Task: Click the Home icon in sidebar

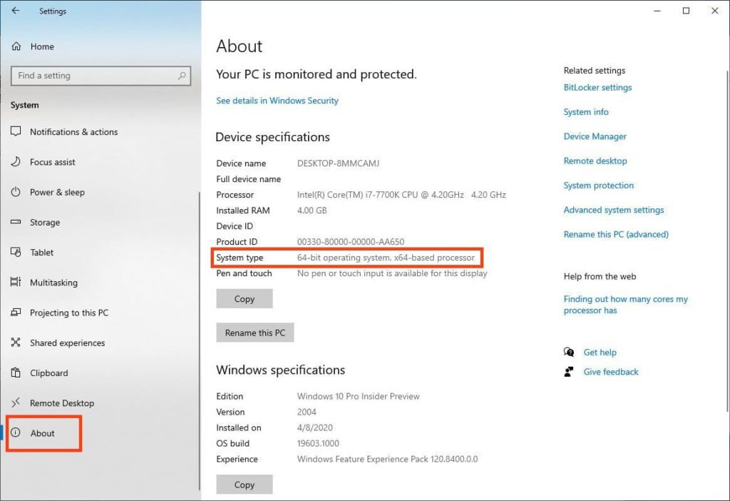Action: point(16,46)
